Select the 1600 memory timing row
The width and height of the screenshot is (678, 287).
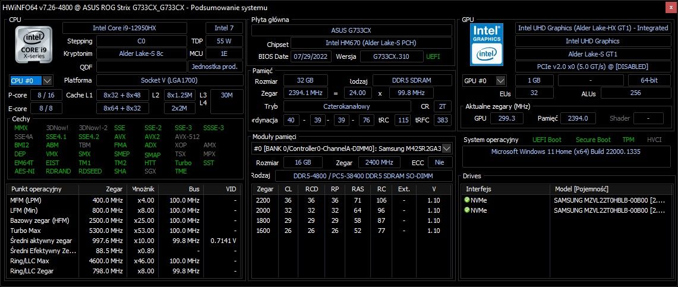pos(352,231)
